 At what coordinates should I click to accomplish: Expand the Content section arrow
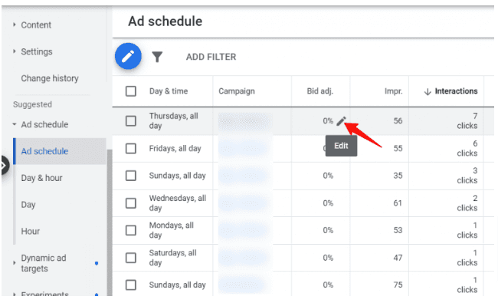pos(14,25)
